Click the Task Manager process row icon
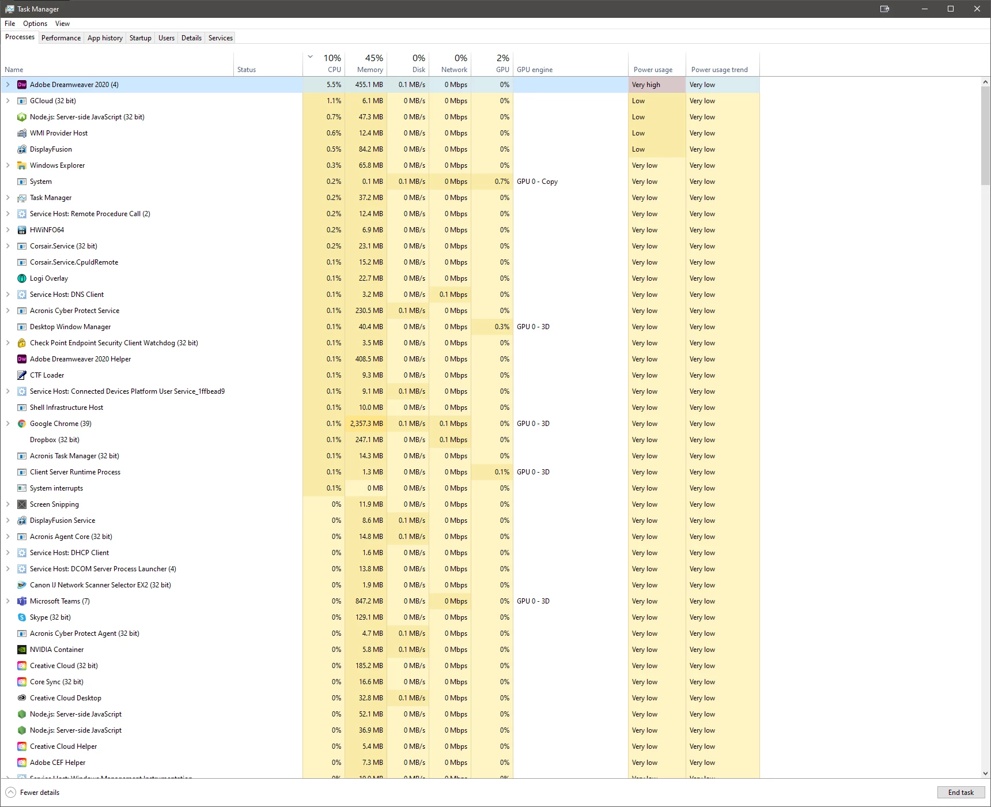The image size is (991, 807). tap(22, 198)
